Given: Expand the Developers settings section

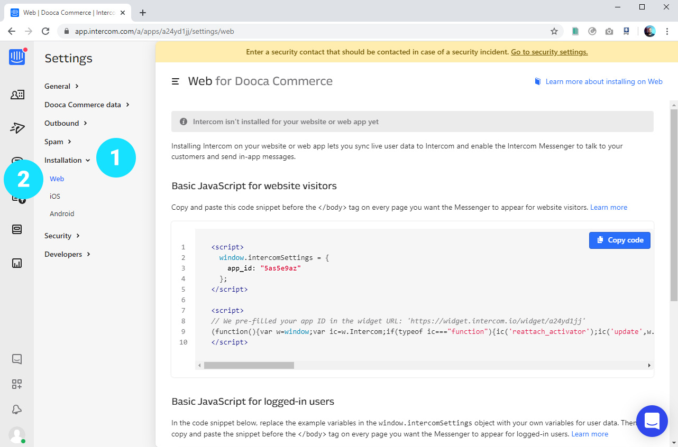Looking at the screenshot, I should (67, 254).
